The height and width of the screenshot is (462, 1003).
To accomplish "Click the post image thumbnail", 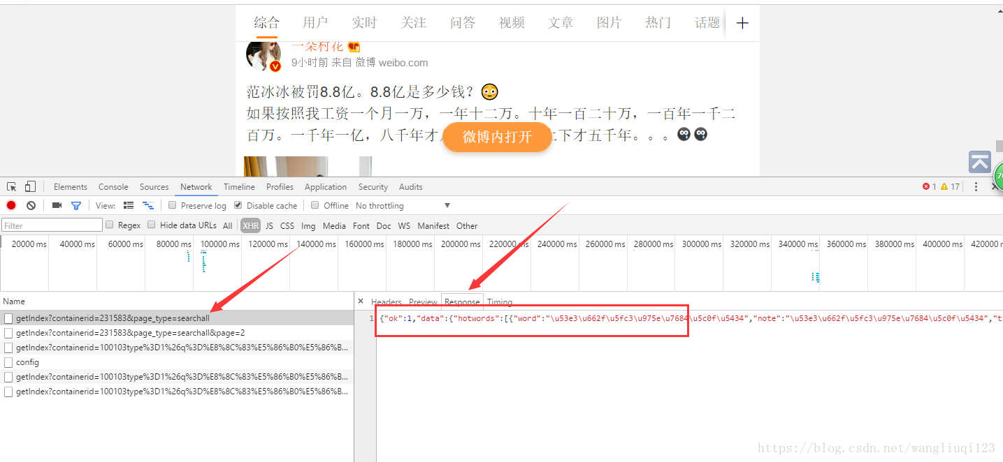I will pos(308,166).
